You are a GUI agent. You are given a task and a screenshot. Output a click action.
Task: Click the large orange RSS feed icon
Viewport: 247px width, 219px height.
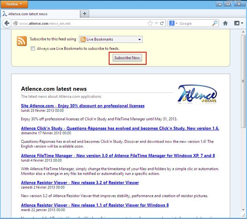pyautogui.click(x=22, y=41)
